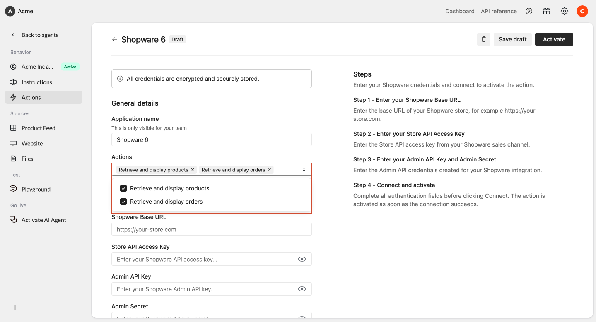The image size is (596, 322).
Task: Click the 'Retrieve and display products' option label
Action: (170, 188)
